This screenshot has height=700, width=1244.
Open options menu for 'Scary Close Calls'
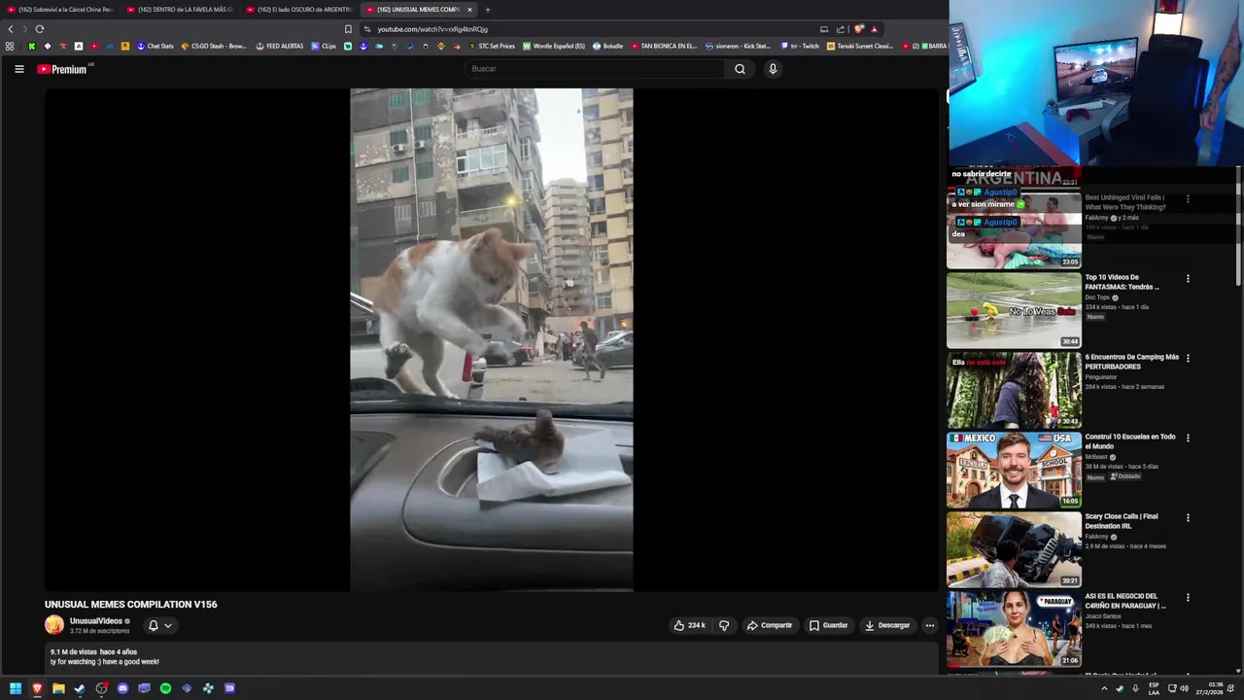tap(1188, 518)
